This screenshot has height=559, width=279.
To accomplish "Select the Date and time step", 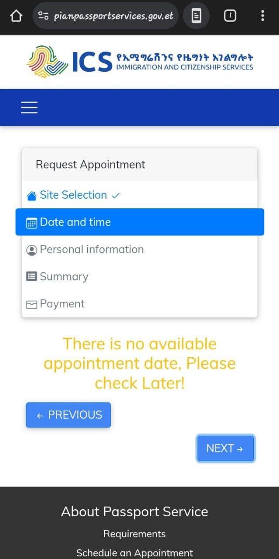I will point(139,222).
